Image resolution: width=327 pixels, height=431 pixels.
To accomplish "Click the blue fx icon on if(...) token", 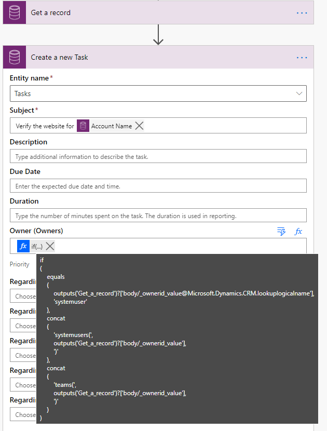I will (23, 246).
